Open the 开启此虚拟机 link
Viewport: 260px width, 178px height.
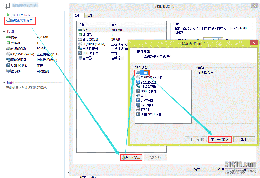pyautogui.click(x=20, y=15)
